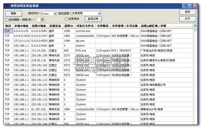Image resolution: width=202 pixels, height=128 pixels.
Task: Click the 关于 about button
Action: [x=188, y=19]
